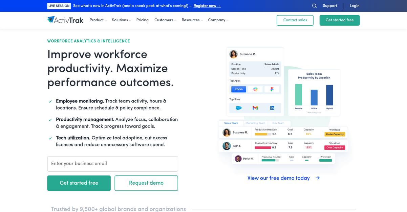Click the Figma app icon
Screen dimensions: 407x212
[272, 89]
